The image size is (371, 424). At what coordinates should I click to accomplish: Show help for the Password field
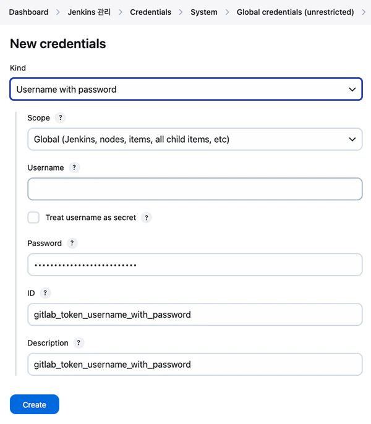pos(72,243)
